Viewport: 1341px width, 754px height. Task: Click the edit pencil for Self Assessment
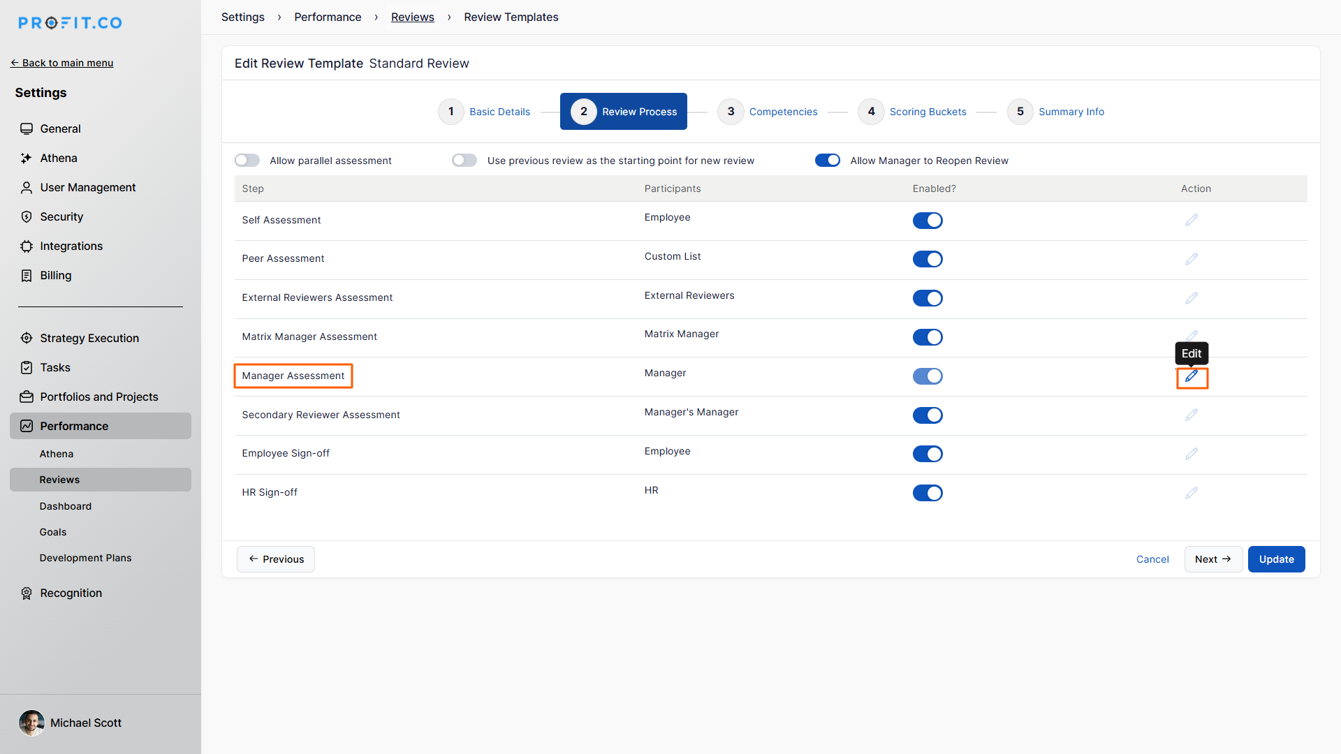click(1192, 220)
